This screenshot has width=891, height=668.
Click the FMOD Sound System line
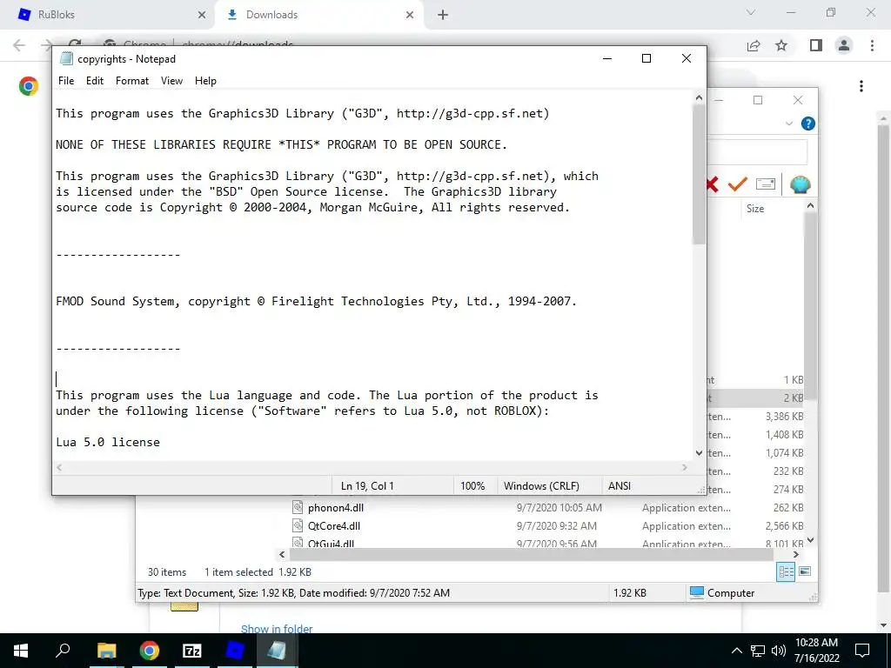coord(316,301)
